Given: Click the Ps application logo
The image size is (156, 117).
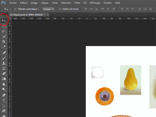Looking at the screenshot, I should [x=4, y=3].
